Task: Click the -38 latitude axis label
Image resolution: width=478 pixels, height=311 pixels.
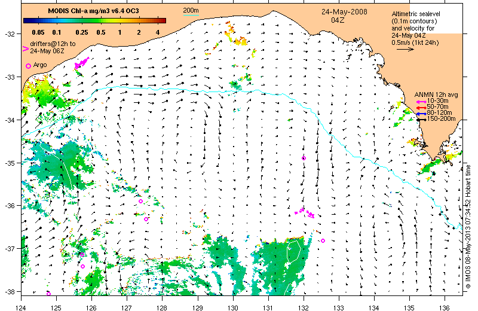Action: [x=9, y=292]
